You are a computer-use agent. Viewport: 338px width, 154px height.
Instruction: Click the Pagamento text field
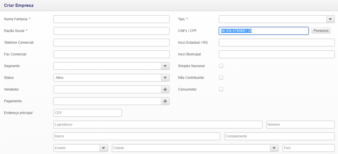pyautogui.click(x=107, y=101)
